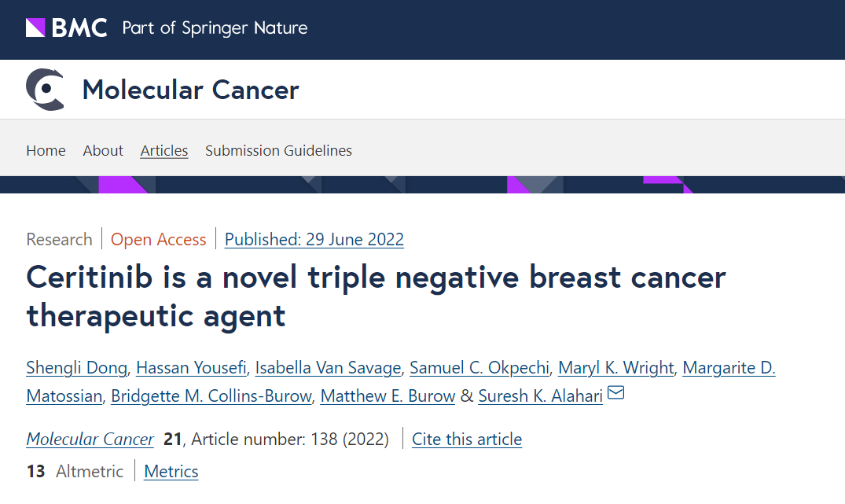Click the Molecular Cancer journal logo icon
This screenshot has width=845, height=504.
[45, 89]
